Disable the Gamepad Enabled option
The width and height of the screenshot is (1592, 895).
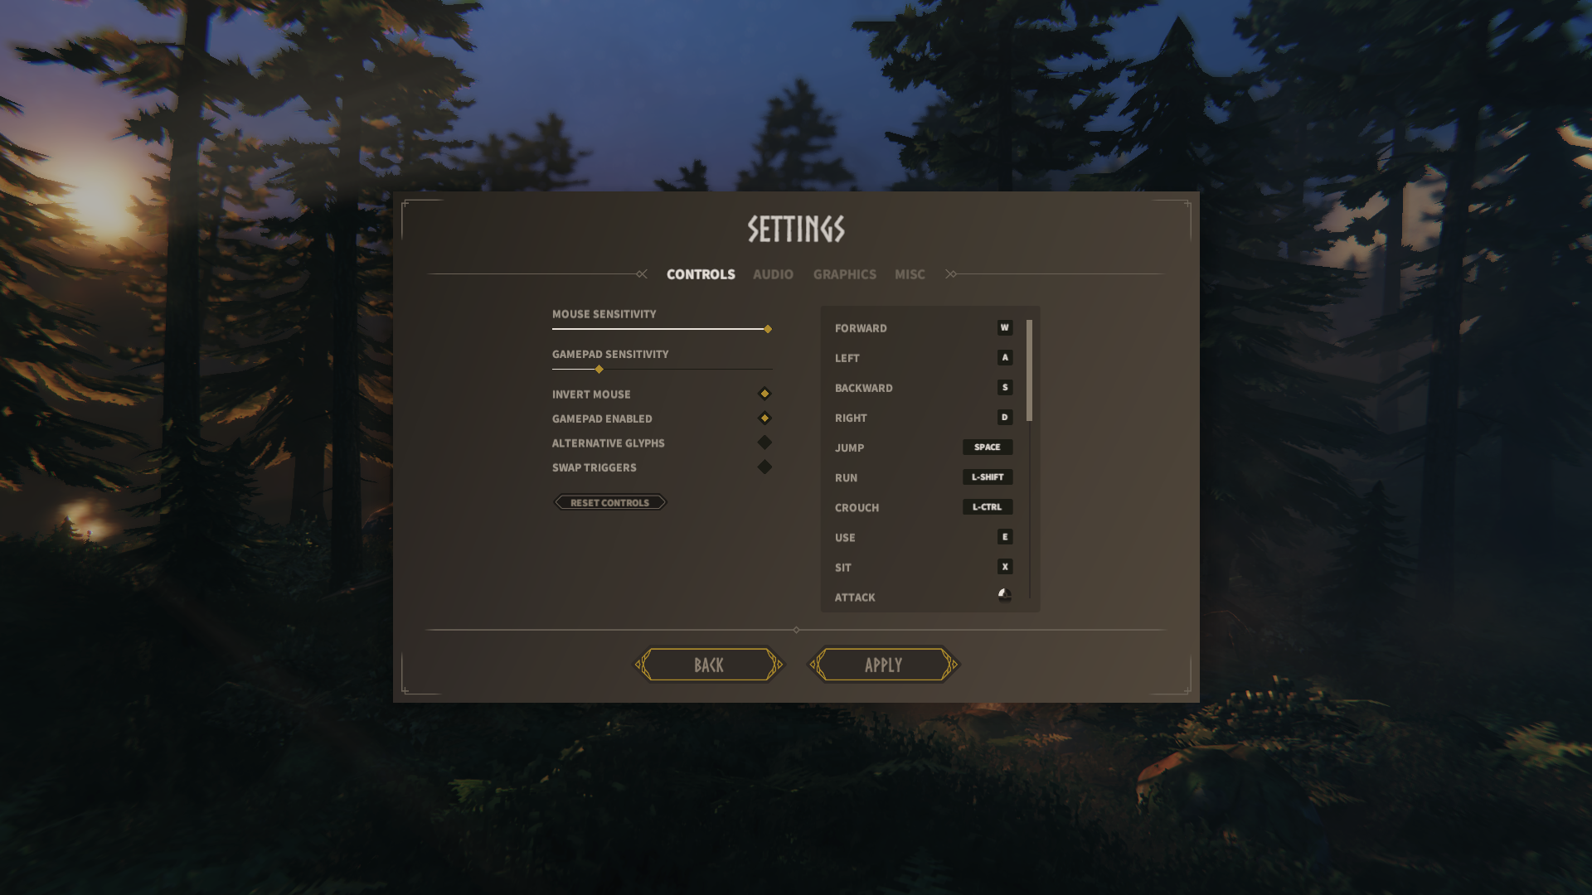[764, 418]
